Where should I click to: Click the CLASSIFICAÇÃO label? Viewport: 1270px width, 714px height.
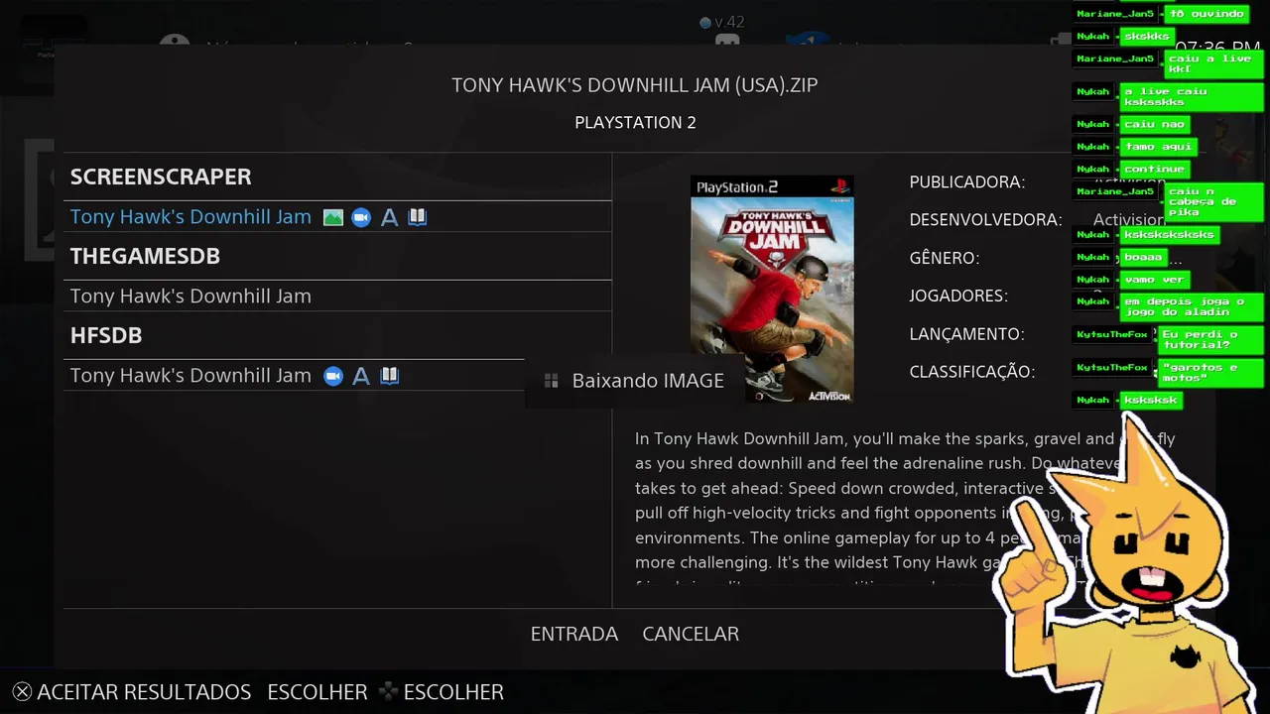pos(972,372)
